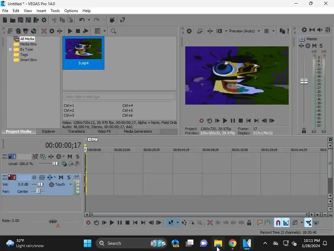Click the media tags input field
Screen dimensions: 334x251
tap(119, 97)
